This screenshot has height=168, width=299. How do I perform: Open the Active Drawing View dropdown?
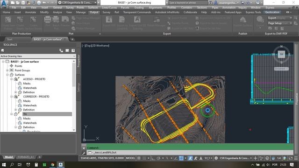38,56
